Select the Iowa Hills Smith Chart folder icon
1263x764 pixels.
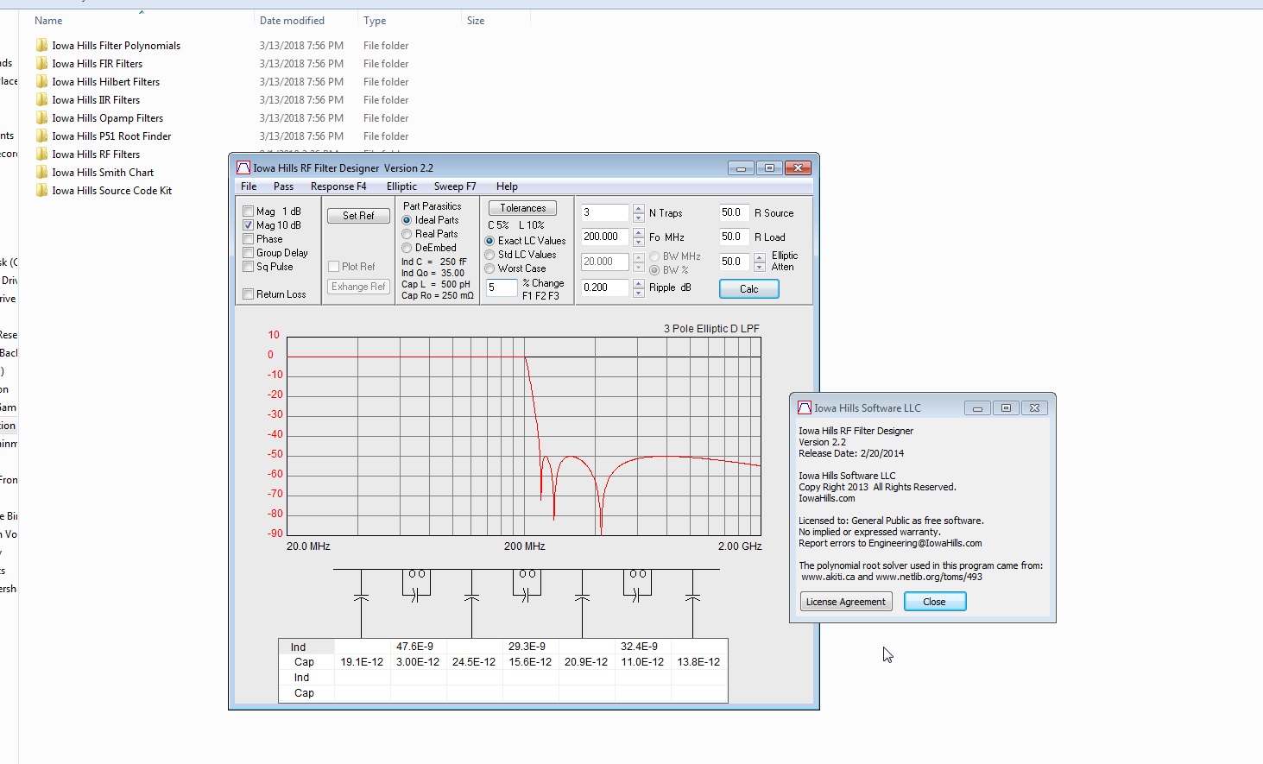(x=41, y=173)
